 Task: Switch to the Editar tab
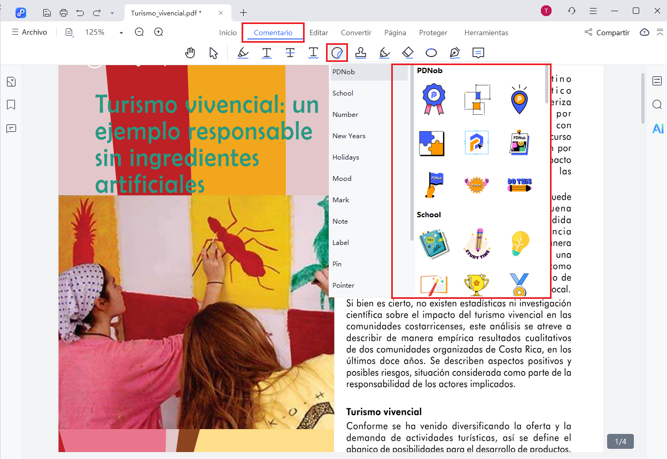(319, 33)
